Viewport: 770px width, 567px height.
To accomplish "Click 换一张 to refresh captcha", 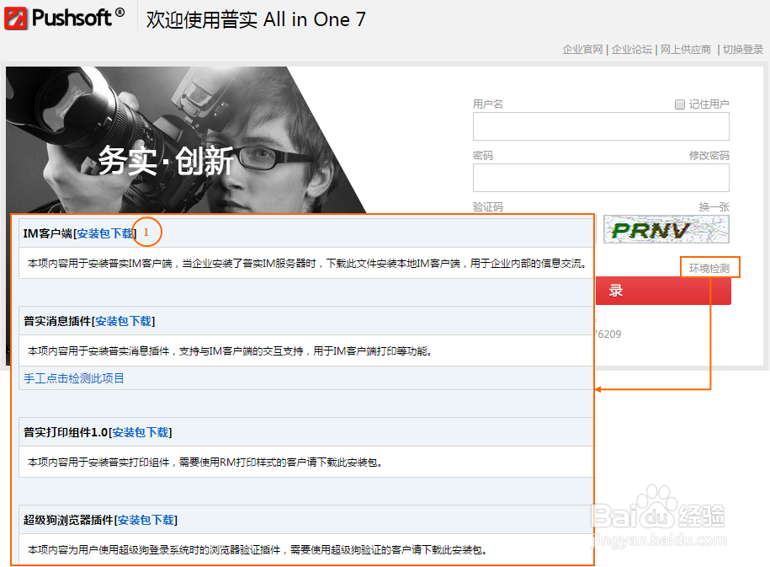I will click(x=714, y=207).
